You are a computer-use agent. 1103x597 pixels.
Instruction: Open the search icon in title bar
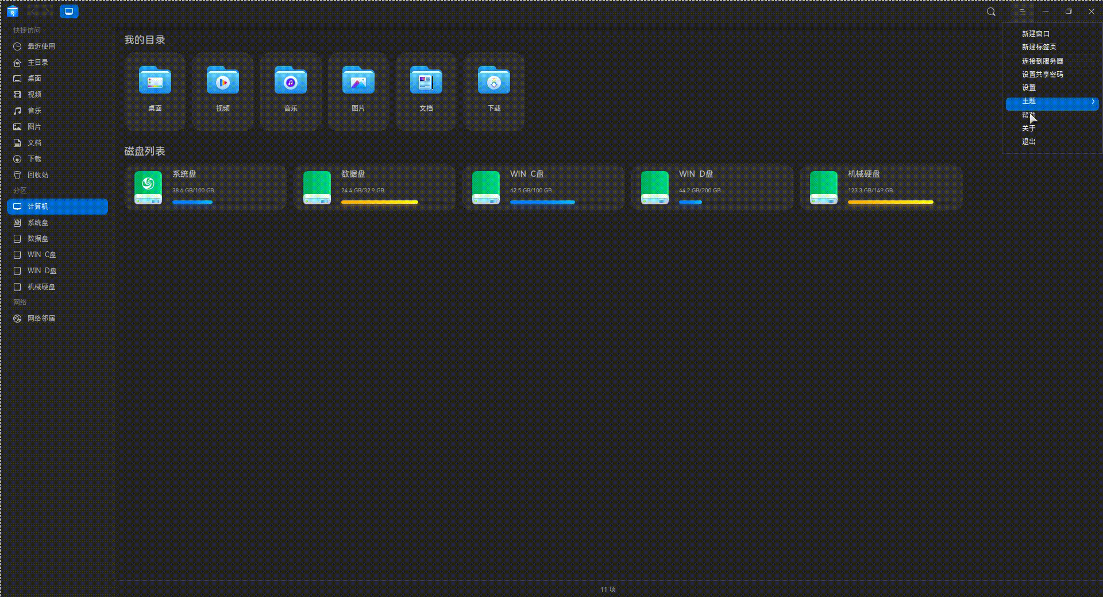(991, 11)
